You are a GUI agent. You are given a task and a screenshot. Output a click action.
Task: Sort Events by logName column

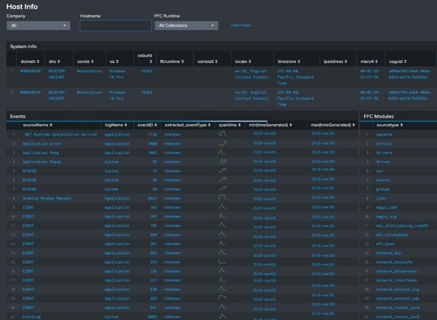(x=116, y=125)
